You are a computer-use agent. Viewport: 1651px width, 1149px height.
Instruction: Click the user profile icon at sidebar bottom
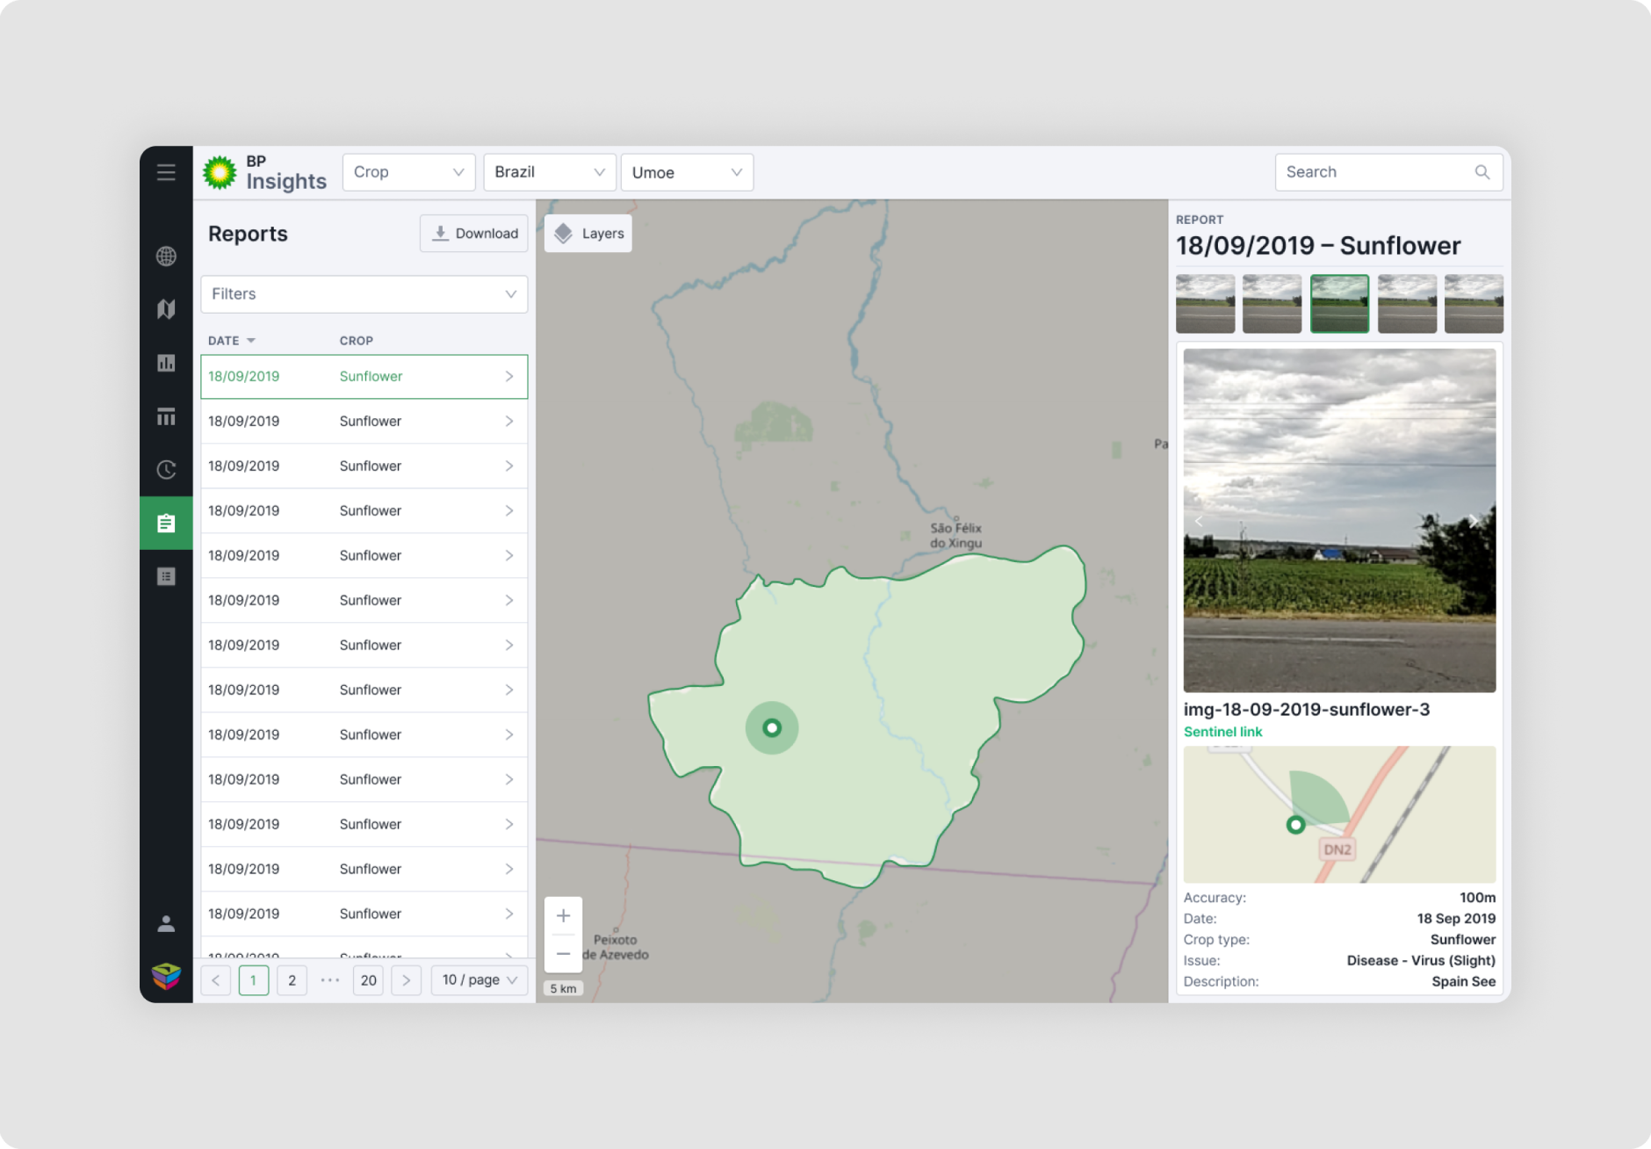pyautogui.click(x=166, y=923)
